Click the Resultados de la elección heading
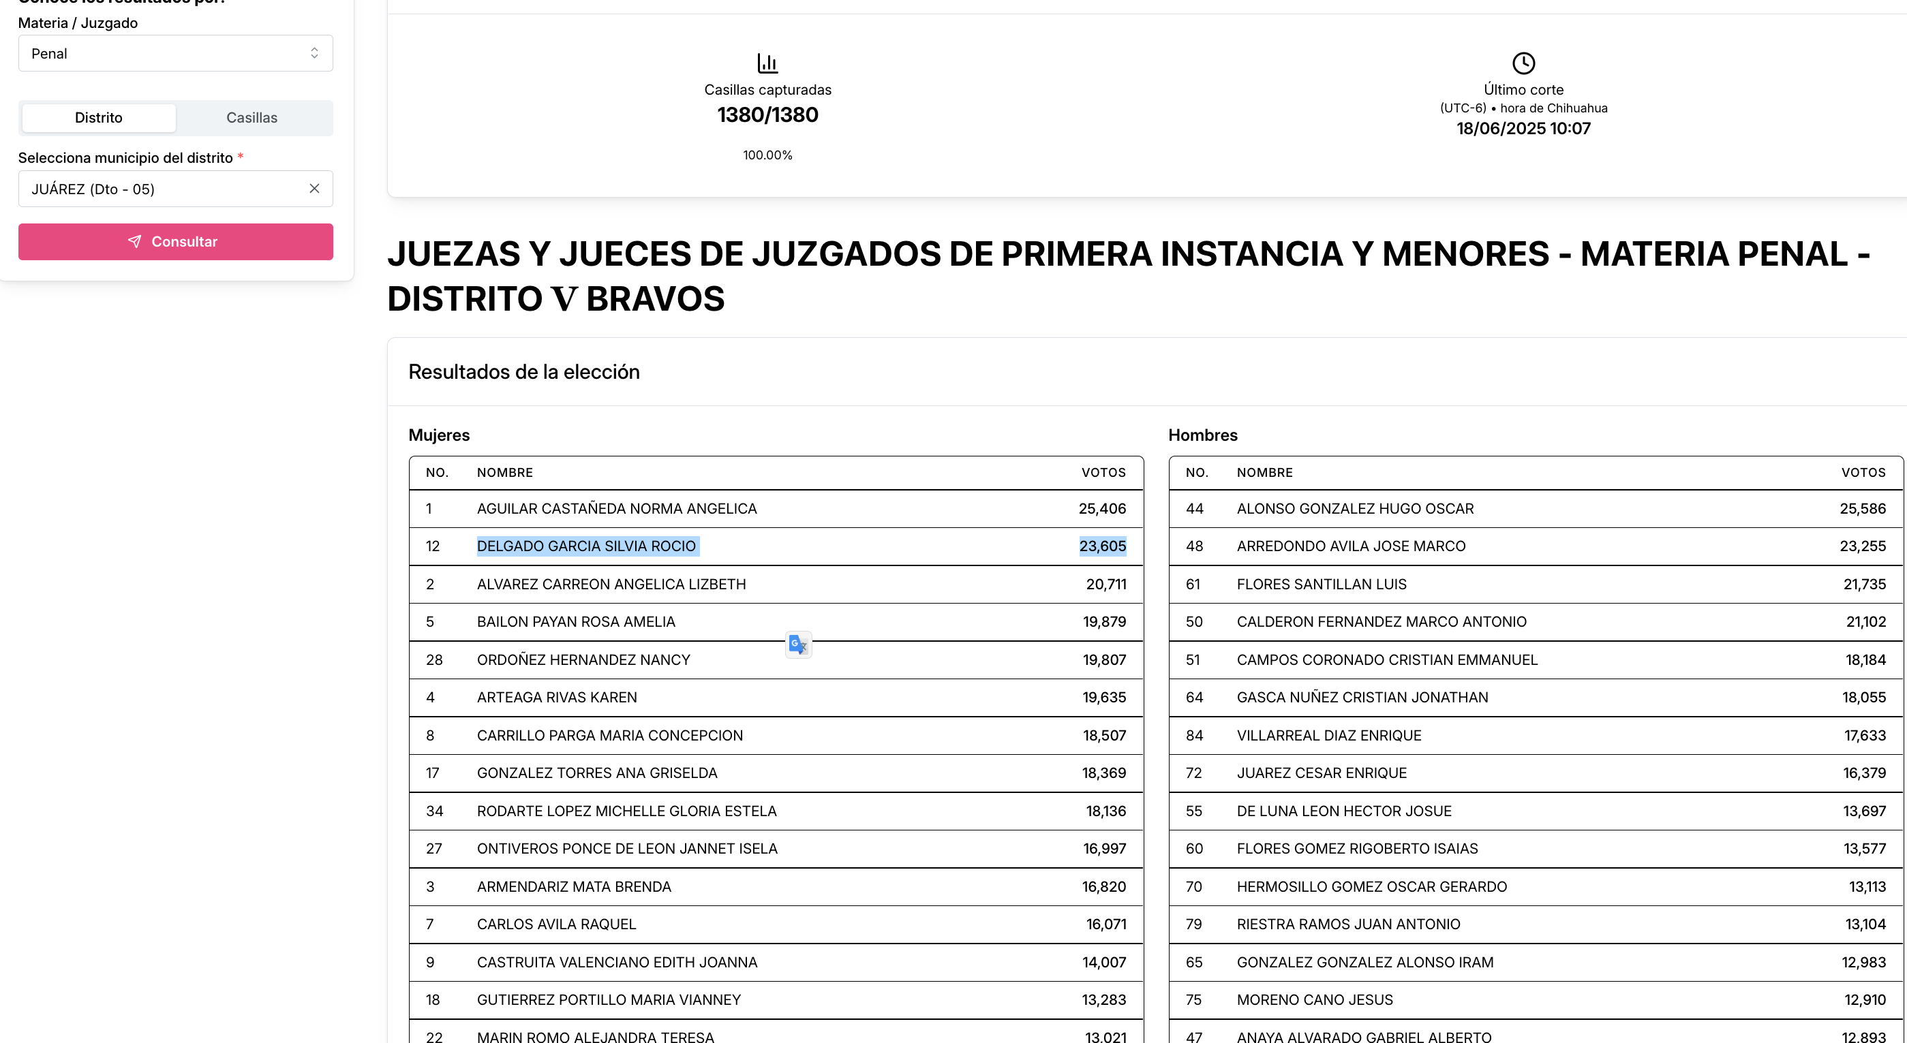1907x1043 pixels. [524, 372]
